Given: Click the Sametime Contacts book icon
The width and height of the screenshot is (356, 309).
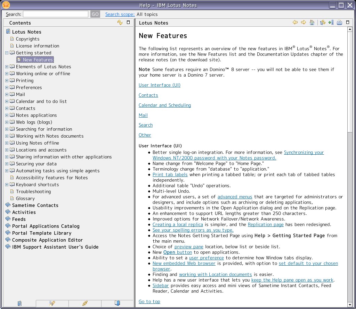Looking at the screenshot, I should tap(8, 205).
